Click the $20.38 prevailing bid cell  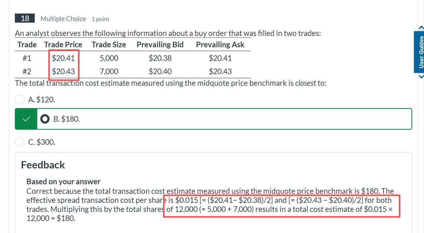(x=160, y=58)
